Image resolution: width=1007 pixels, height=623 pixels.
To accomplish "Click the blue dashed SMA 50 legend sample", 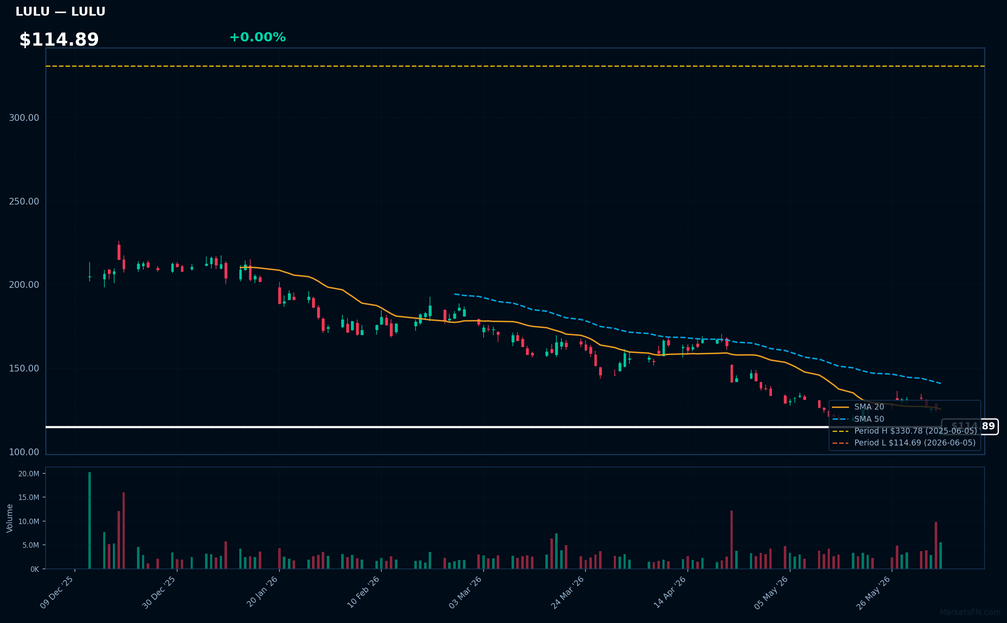I will click(840, 419).
